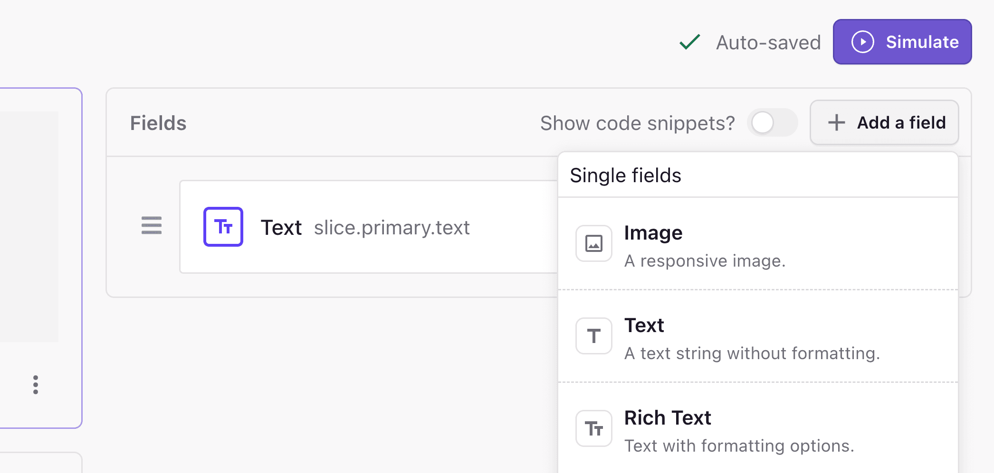Click the "Single fields" section header
The image size is (994, 473).
pos(625,176)
